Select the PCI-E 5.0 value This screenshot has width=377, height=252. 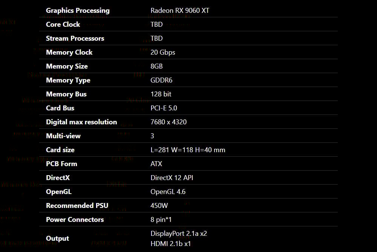(x=164, y=108)
